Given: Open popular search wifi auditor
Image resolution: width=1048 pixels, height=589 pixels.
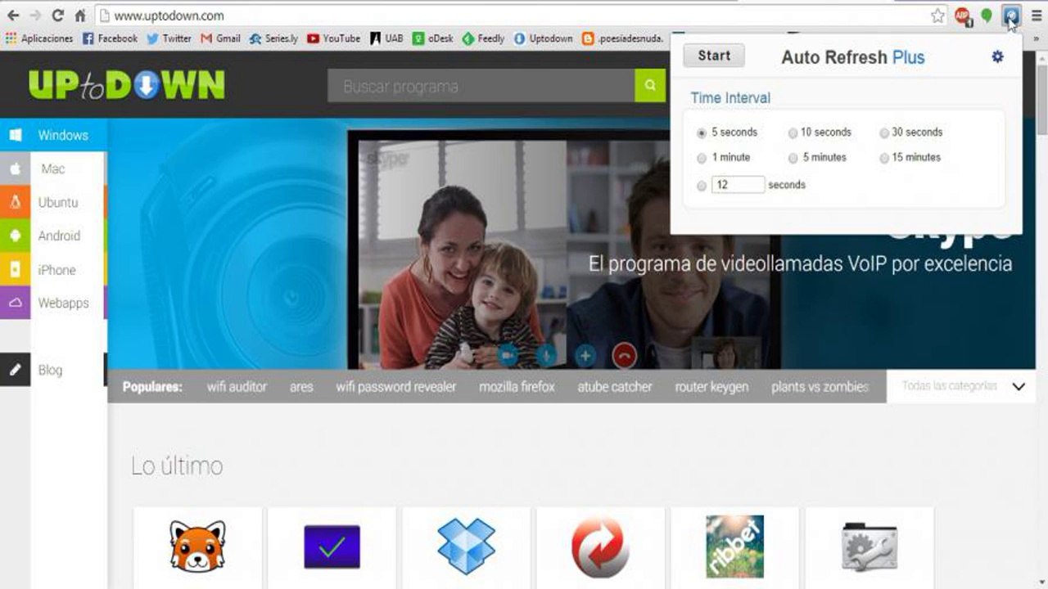Looking at the screenshot, I should [x=237, y=387].
